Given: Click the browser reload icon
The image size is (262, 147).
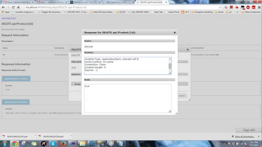Looking at the screenshot, I should pyautogui.click(x=14, y=7).
